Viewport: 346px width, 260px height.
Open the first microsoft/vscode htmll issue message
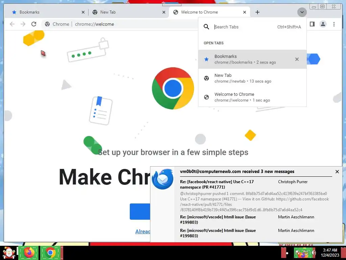218,219
